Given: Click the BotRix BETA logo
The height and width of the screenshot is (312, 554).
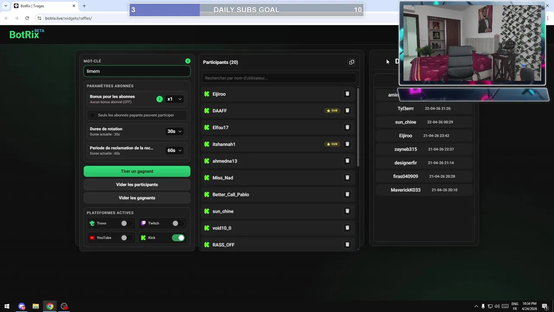Looking at the screenshot, I should coord(27,34).
